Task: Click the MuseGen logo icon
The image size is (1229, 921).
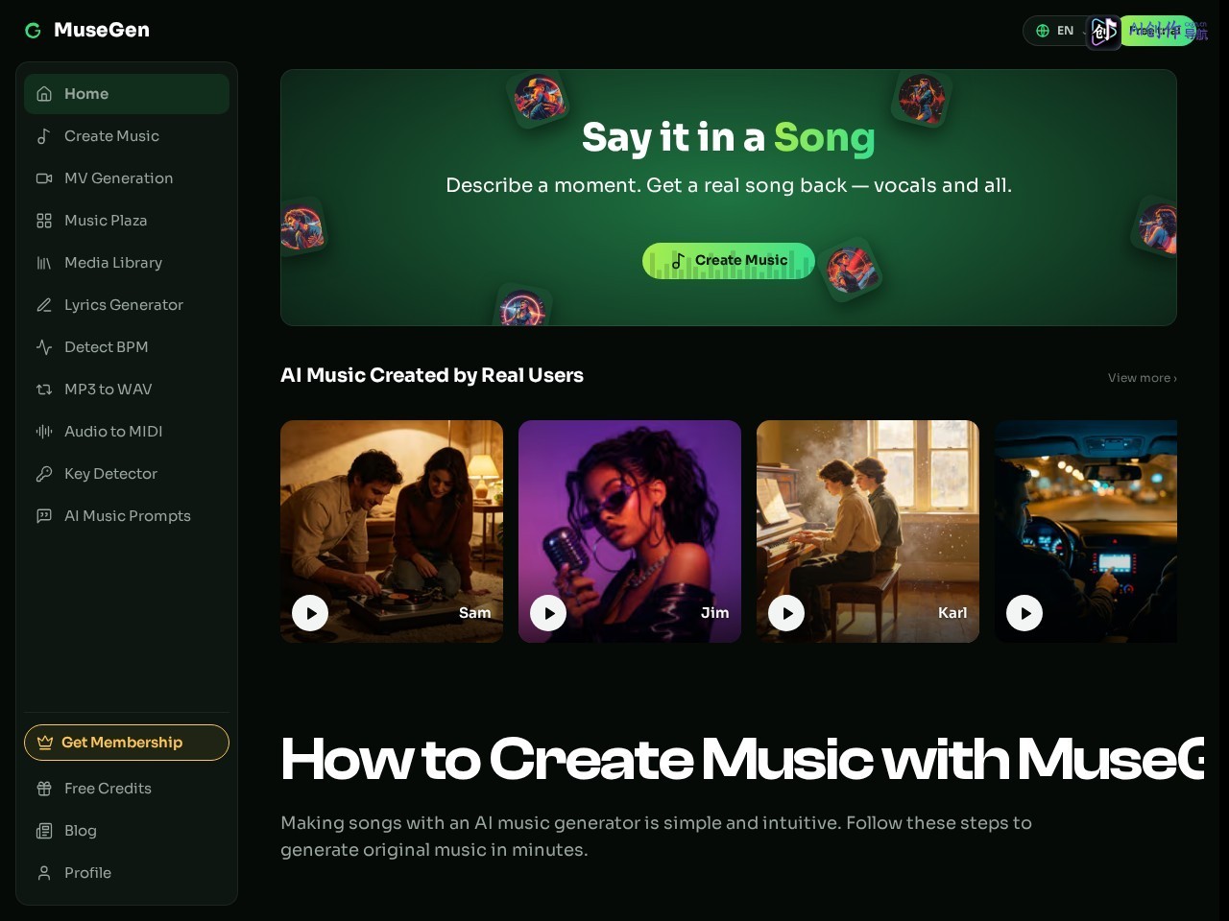Action: [33, 31]
